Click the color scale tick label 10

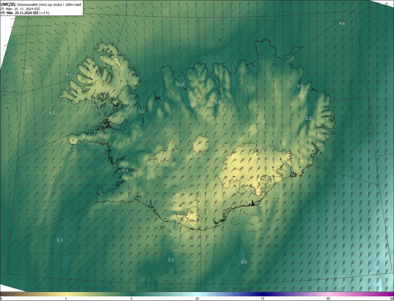point(197,299)
